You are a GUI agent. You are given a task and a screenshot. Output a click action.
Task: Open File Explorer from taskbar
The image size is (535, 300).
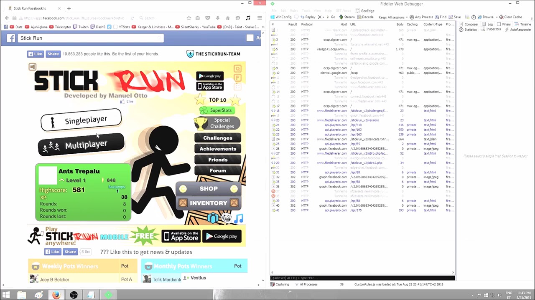tap(22, 295)
